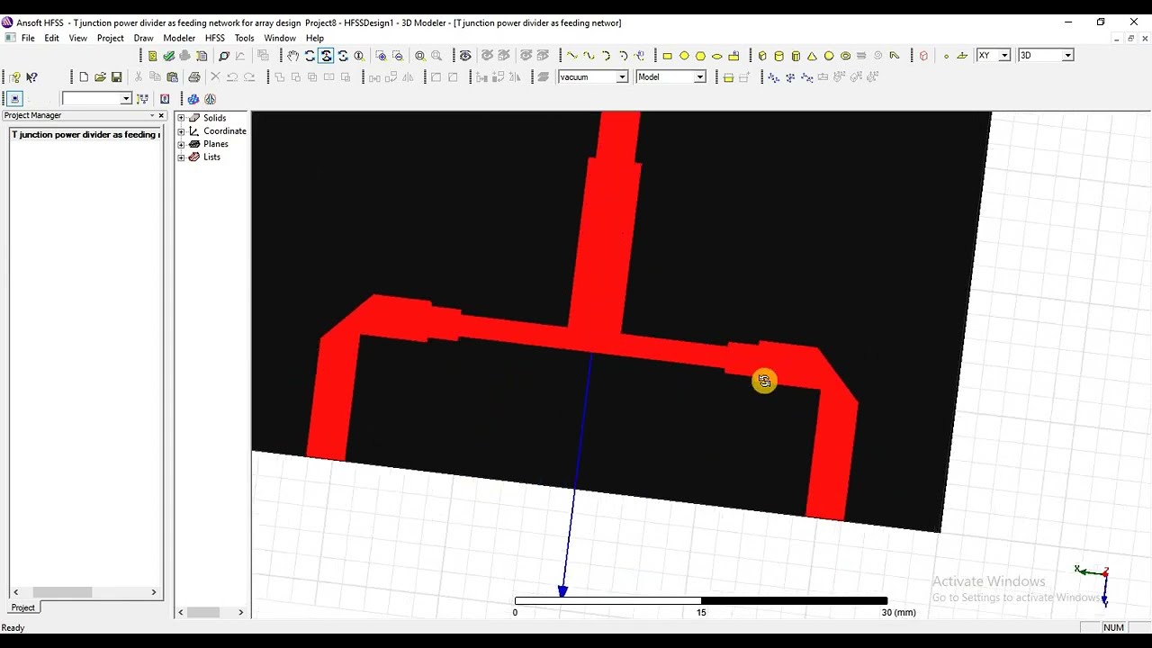Open the Model dropdown
The height and width of the screenshot is (648, 1152).
point(699,77)
